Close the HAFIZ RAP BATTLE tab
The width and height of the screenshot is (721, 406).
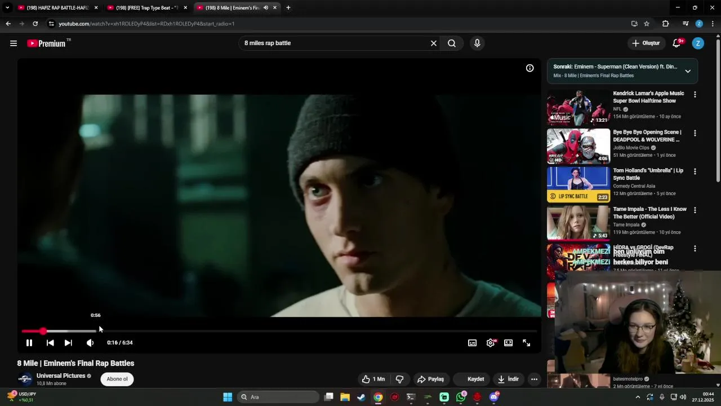[96, 8]
